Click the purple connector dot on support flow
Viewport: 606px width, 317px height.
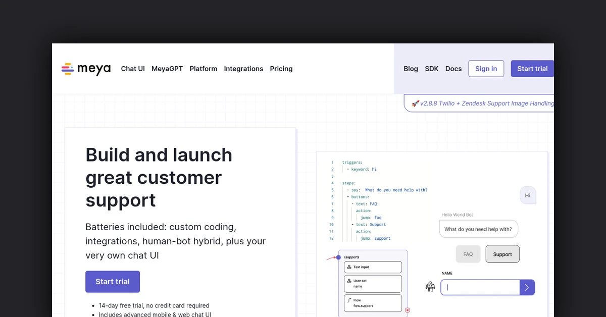point(338,257)
